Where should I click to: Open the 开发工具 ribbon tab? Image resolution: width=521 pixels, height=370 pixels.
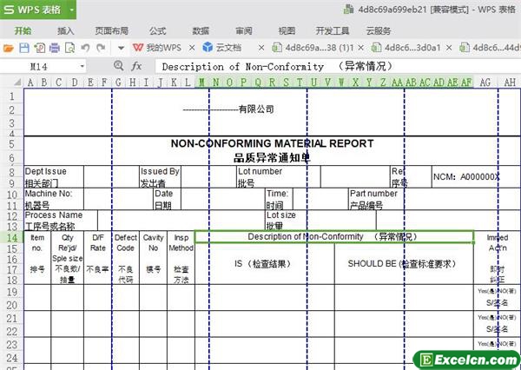[x=333, y=30]
